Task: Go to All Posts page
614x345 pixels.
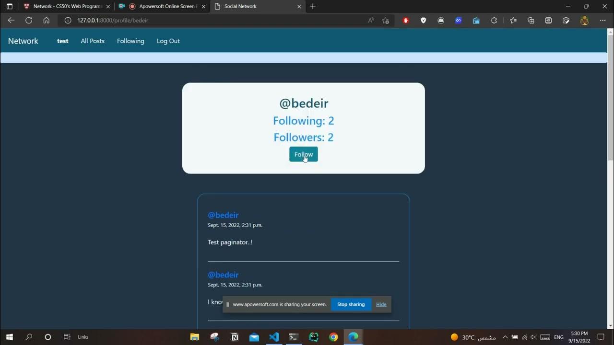Action: [93, 41]
